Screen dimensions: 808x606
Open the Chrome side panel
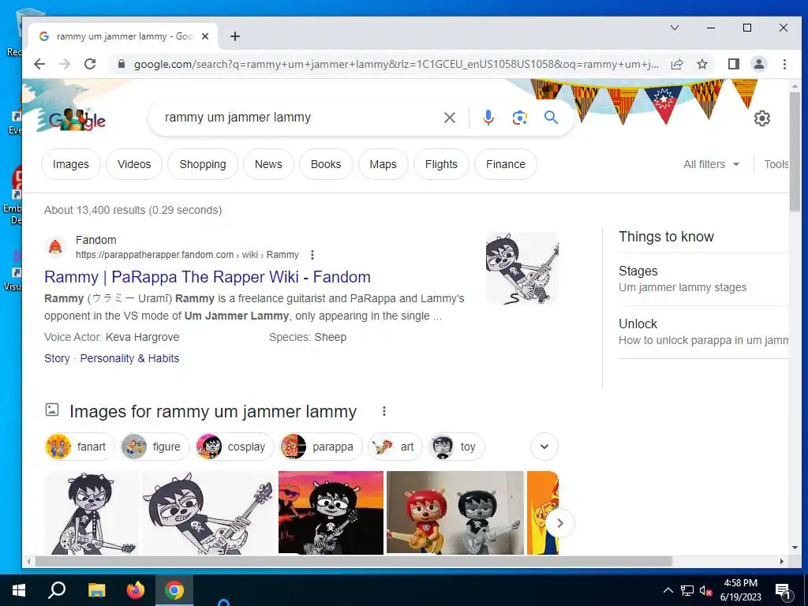tap(734, 64)
